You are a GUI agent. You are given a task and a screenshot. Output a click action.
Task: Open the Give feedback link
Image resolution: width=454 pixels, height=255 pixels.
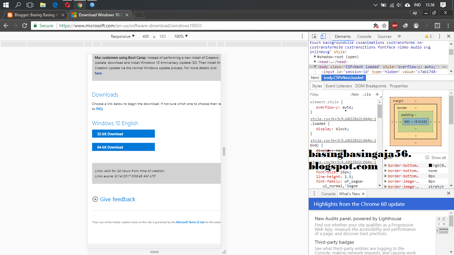[x=118, y=199]
